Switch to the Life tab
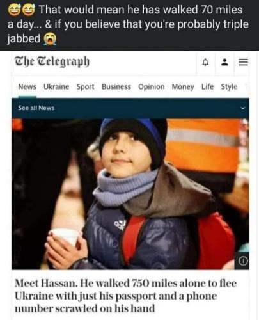Screen dimensions: 259x320 click(x=208, y=87)
